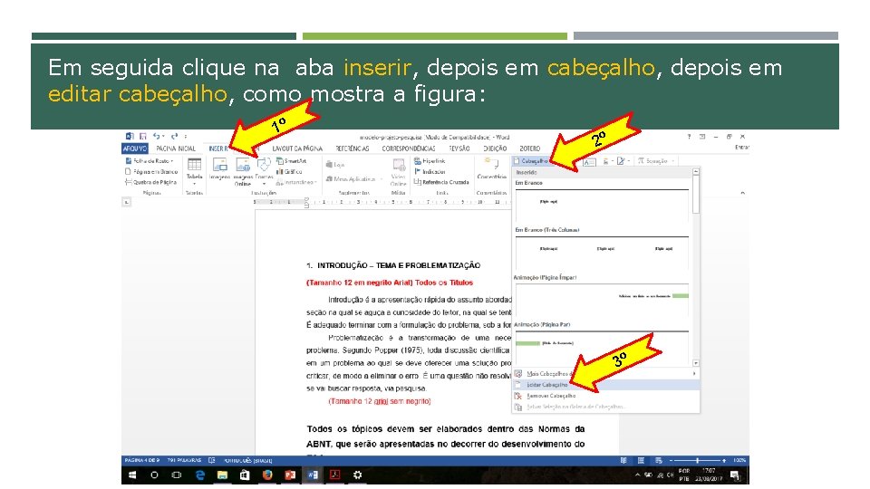Collapse the ribbon with the caret
The height and width of the screenshot is (489, 870).
742,193
